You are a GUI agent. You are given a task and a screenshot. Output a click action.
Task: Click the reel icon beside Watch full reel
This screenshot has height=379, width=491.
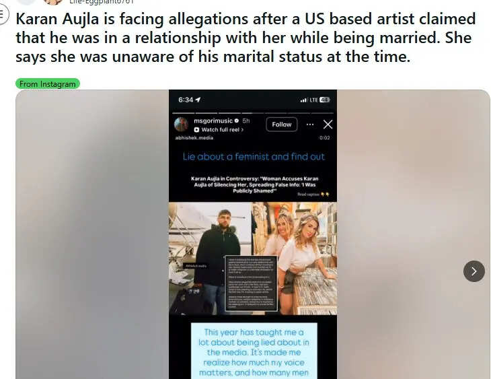coord(196,130)
